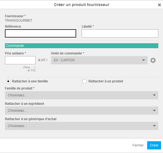
Task: Select Rattacher à un produit radio
Action: pos(85,81)
